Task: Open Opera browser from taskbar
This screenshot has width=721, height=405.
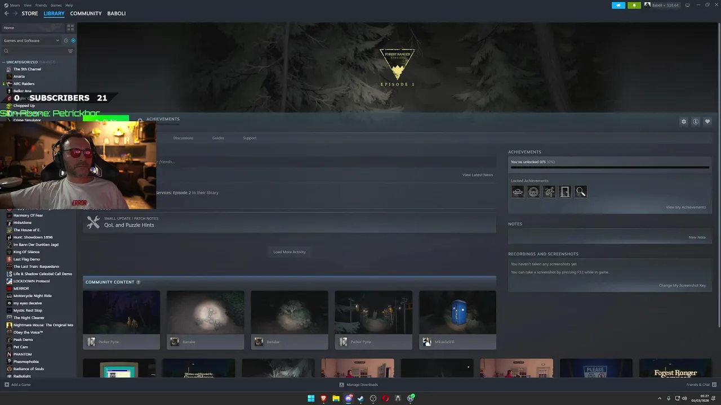Action: click(x=385, y=398)
